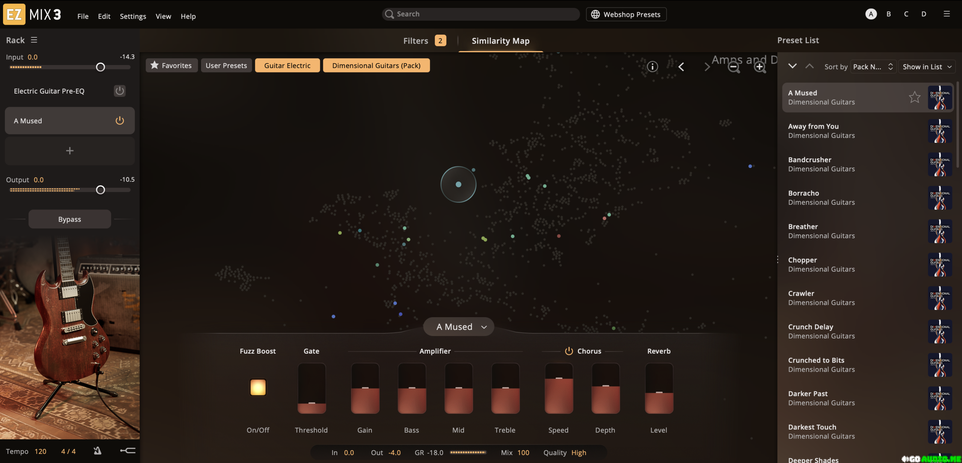Select snapshot B
The width and height of the screenshot is (962, 463).
(888, 14)
